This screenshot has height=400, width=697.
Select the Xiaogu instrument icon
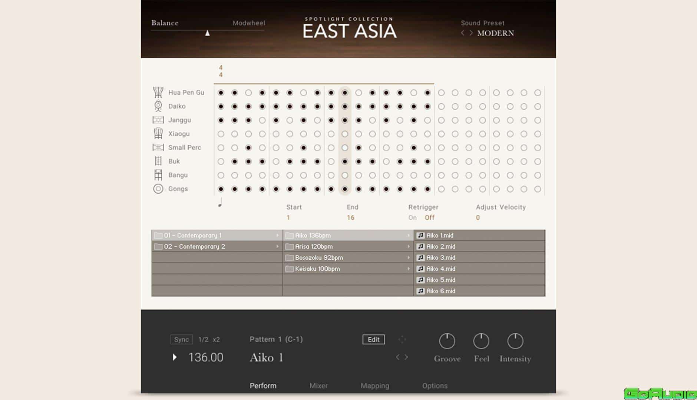pyautogui.click(x=158, y=133)
